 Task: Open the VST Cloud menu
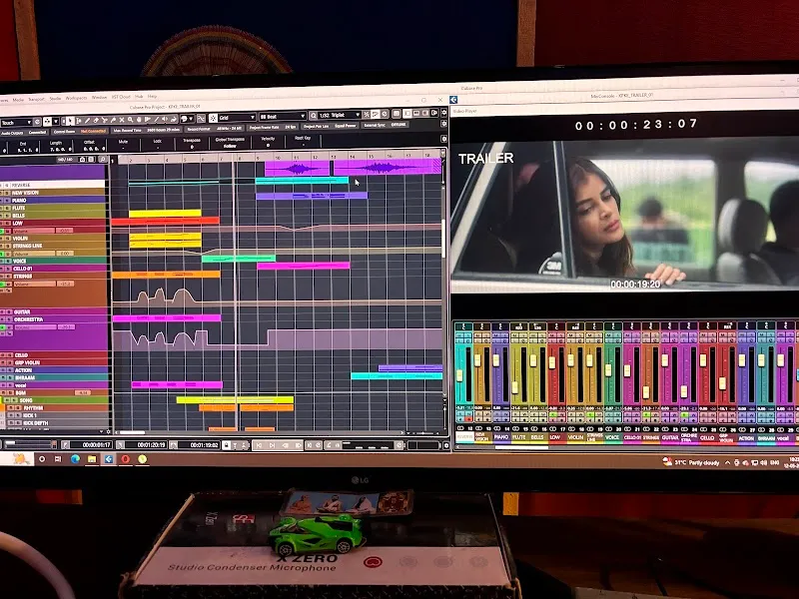tap(121, 97)
